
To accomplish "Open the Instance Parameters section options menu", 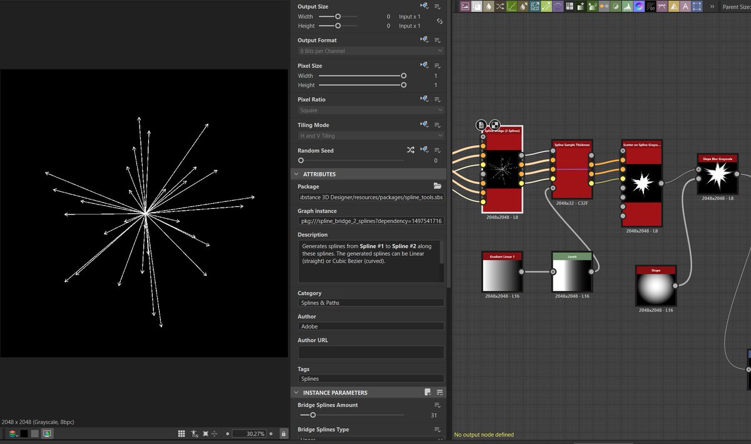I will coord(440,392).
